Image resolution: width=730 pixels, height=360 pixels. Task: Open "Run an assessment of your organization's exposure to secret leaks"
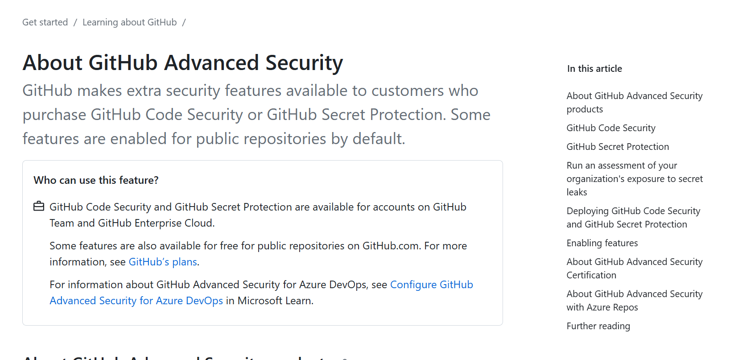[635, 178]
